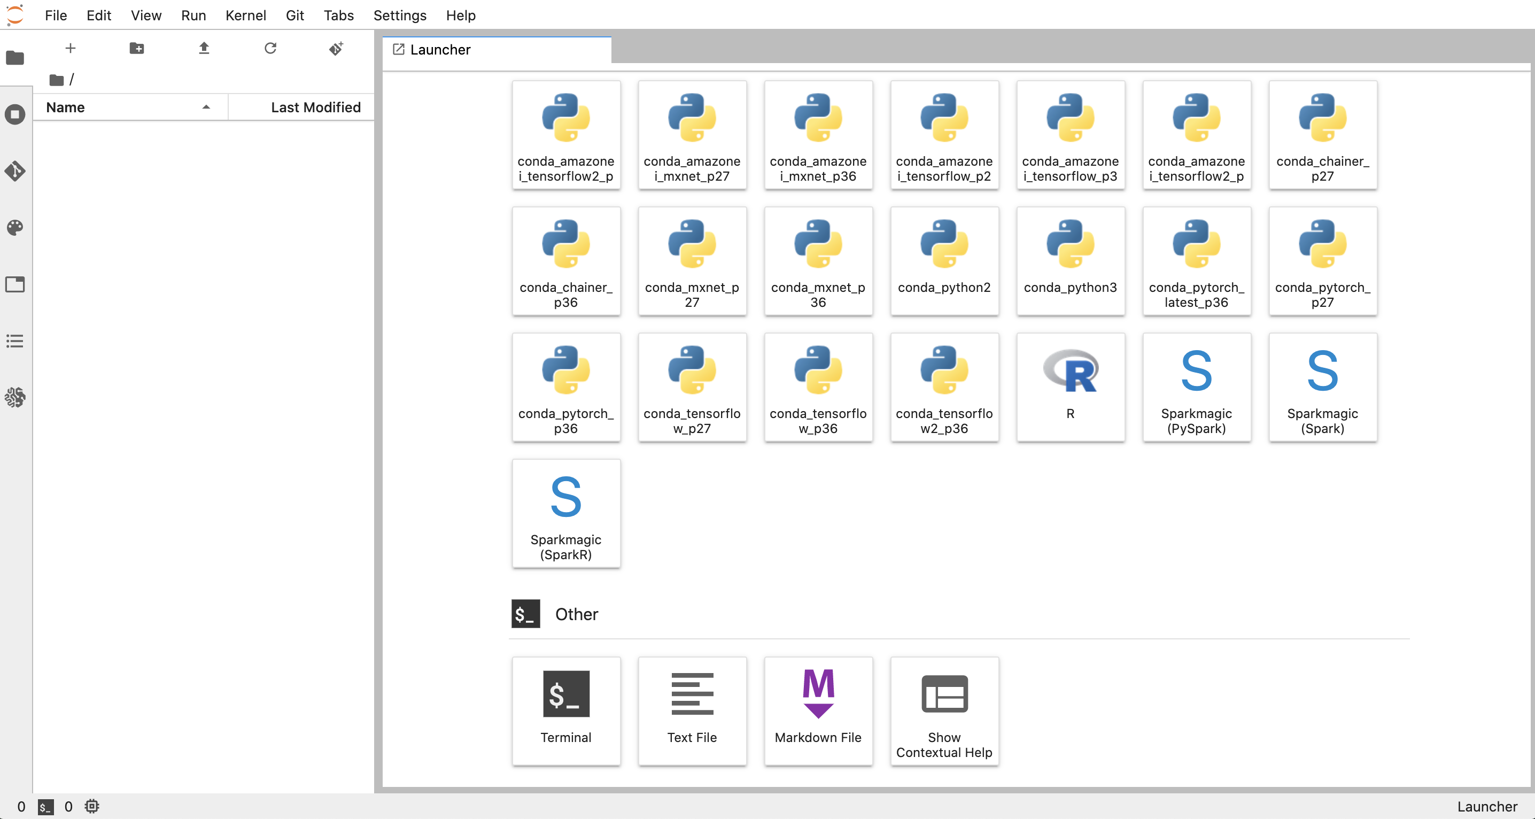Viewport: 1535px width, 819px height.
Task: Launch conda_amazonei_tensorflow_p3 kernel
Action: [1071, 135]
